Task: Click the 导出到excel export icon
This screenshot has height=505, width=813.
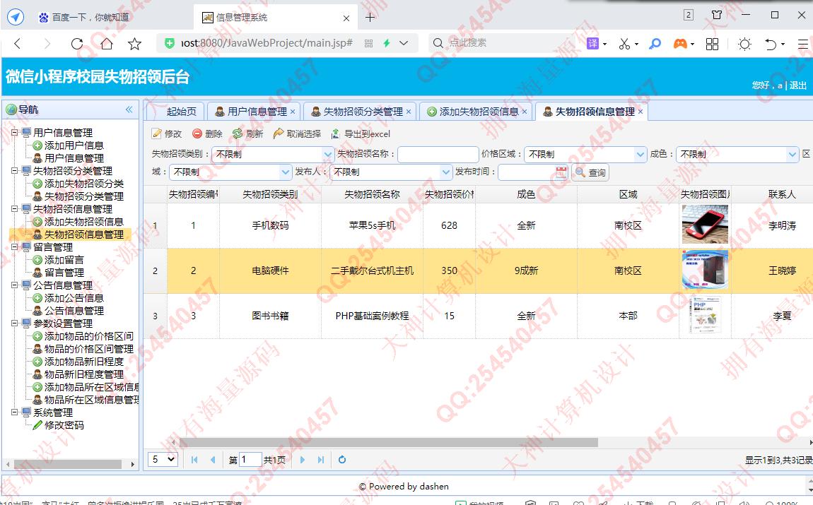Action: (336, 133)
